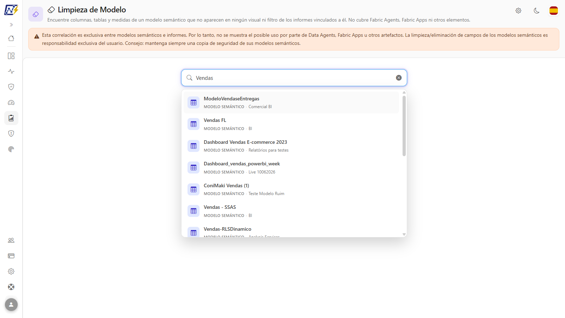
Task: Open the shield with exclamation mark icon
Action: (11, 134)
